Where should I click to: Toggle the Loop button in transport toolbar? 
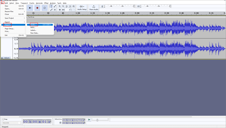click(x=45, y=8)
